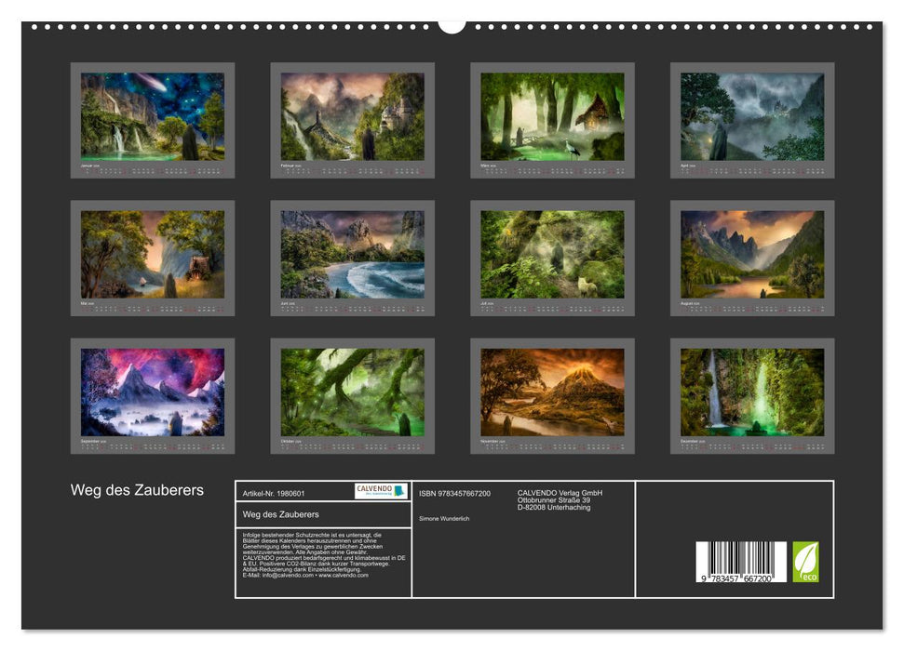Image resolution: width=904 pixels, height=651 pixels.
Task: Click the green eco leaf icon
Action: 805,562
